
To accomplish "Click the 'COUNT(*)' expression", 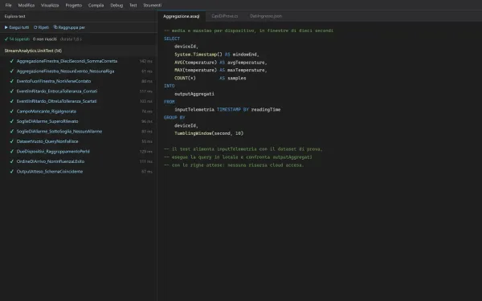I will [x=185, y=78].
